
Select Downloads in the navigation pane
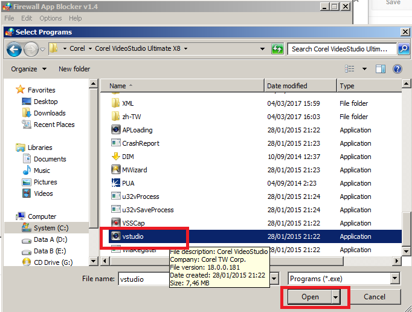pos(44,113)
